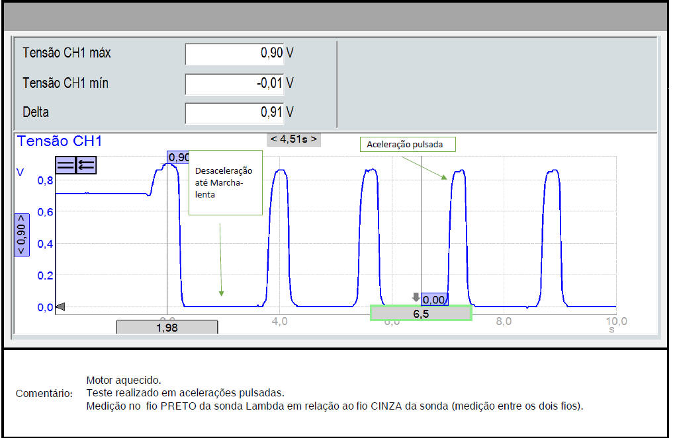Select the Aceleração pulsada annotation box
Image resolution: width=673 pixels, height=438 pixels.
(x=408, y=144)
